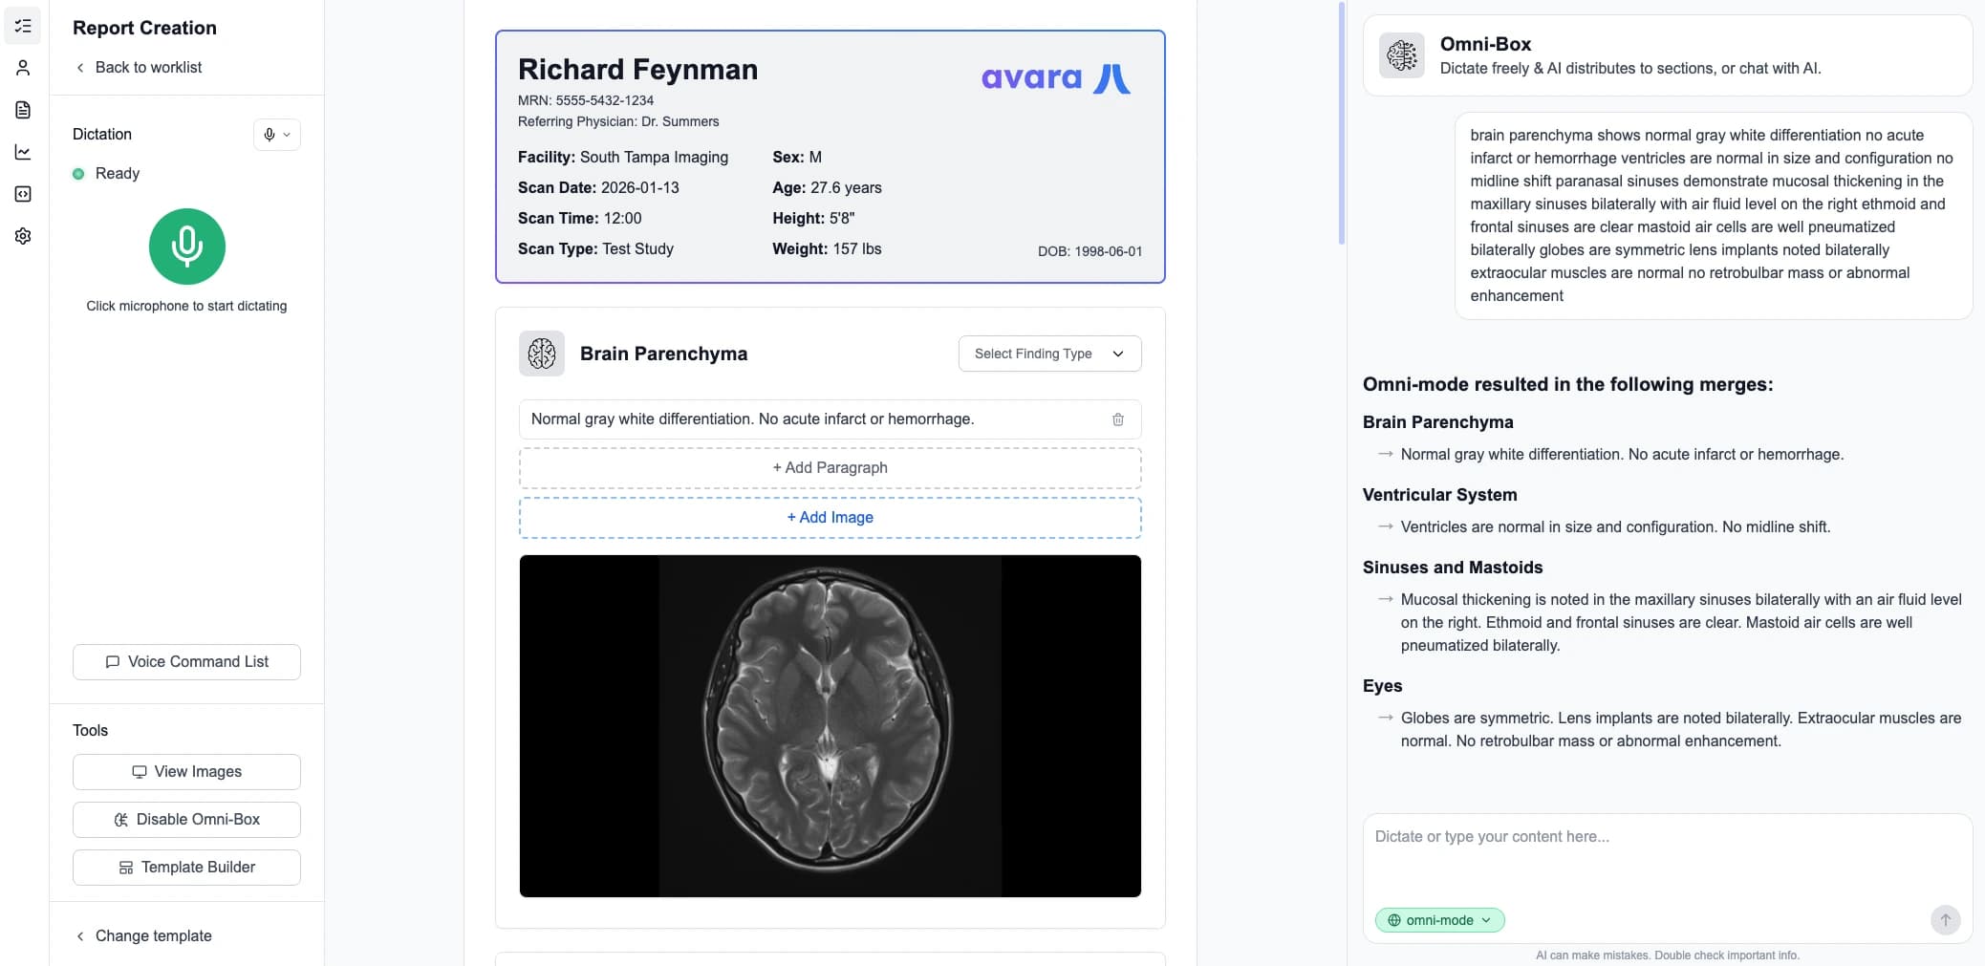Viewport: 1985px width, 966px height.
Task: Go Back to worklist
Action: click(x=140, y=67)
